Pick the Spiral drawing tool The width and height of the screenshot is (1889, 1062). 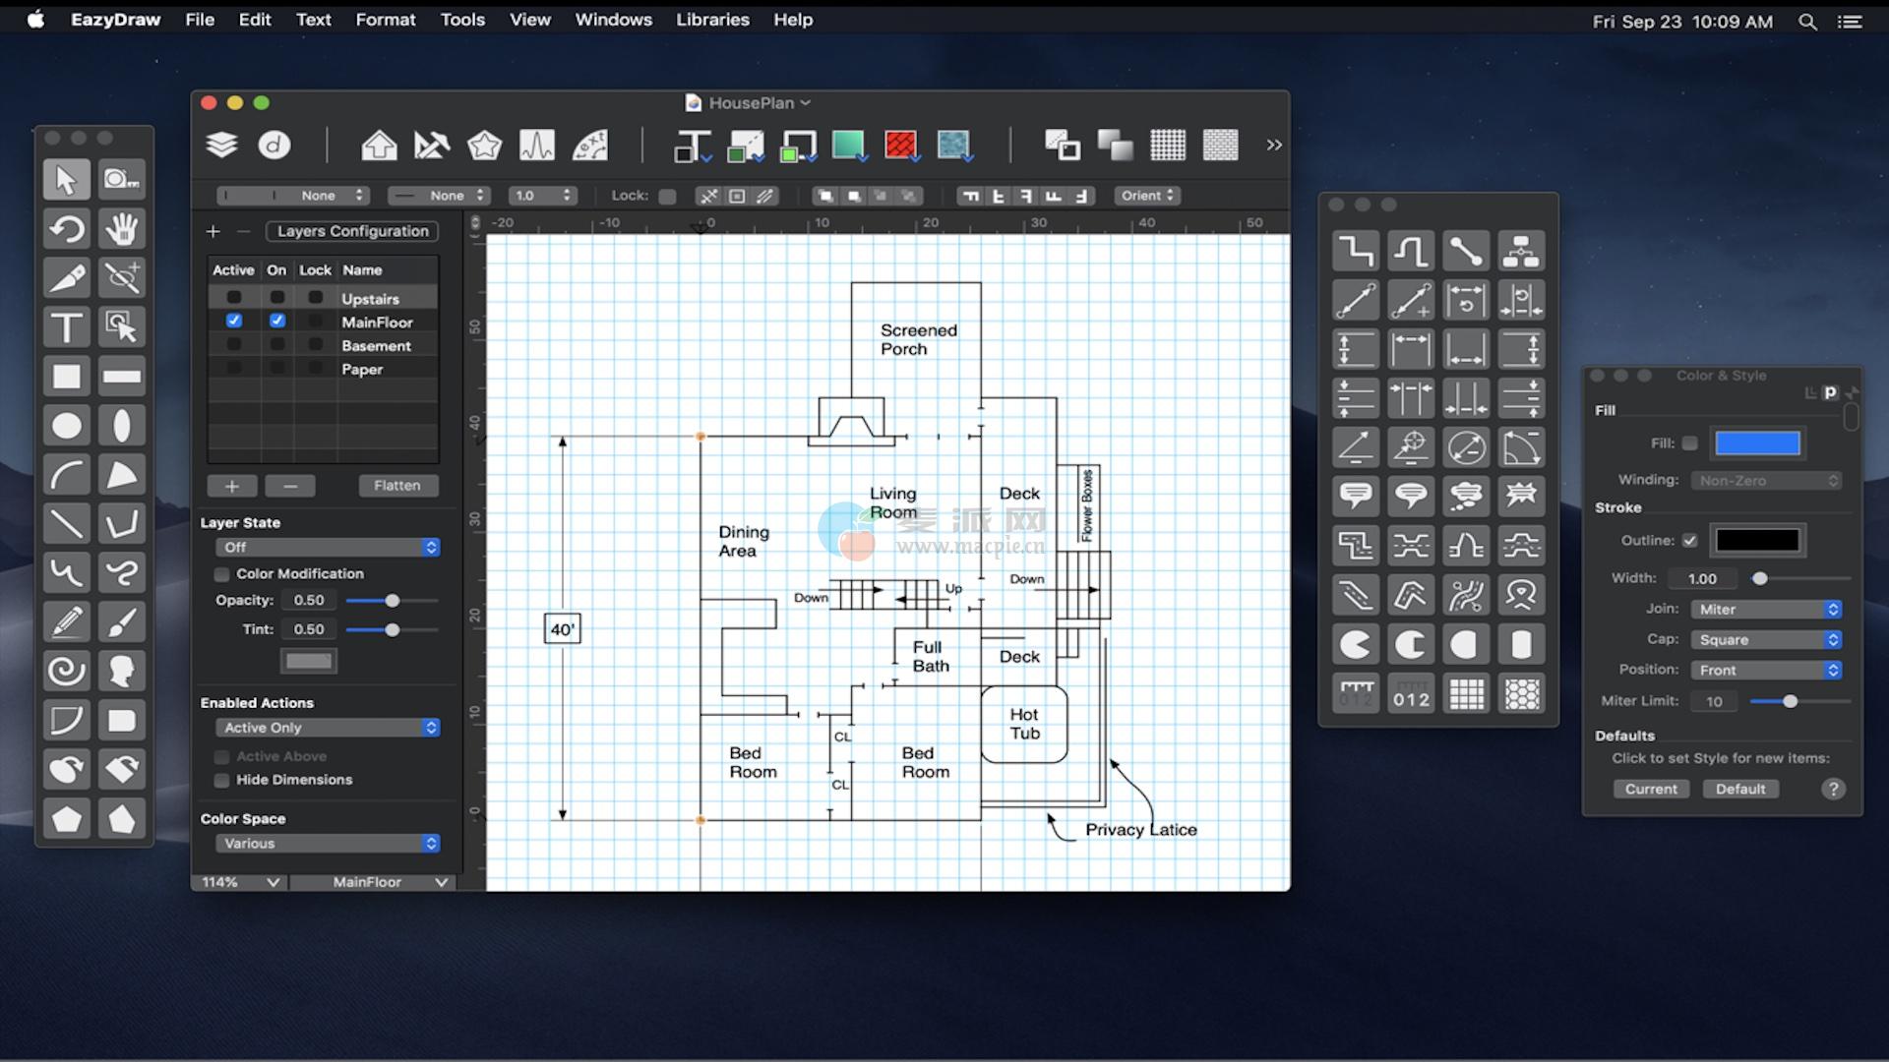(66, 671)
